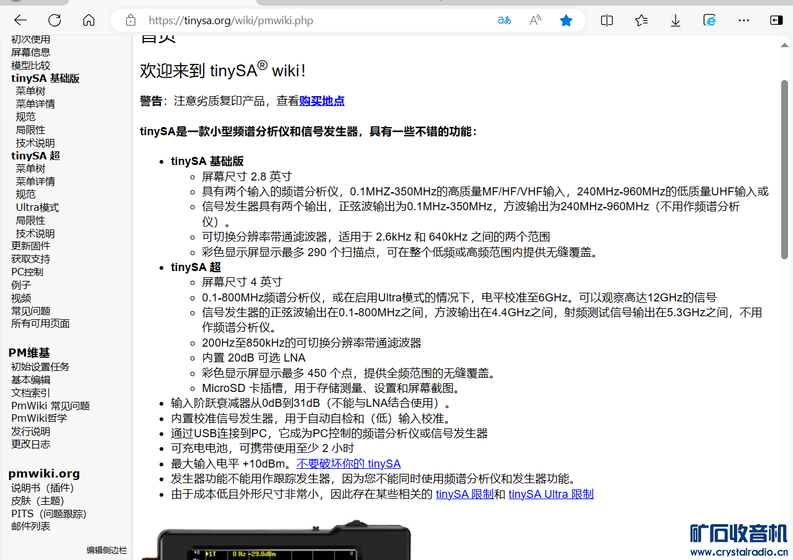Open 更改日志 in the sidebar
Image resolution: width=793 pixels, height=560 pixels.
point(30,445)
